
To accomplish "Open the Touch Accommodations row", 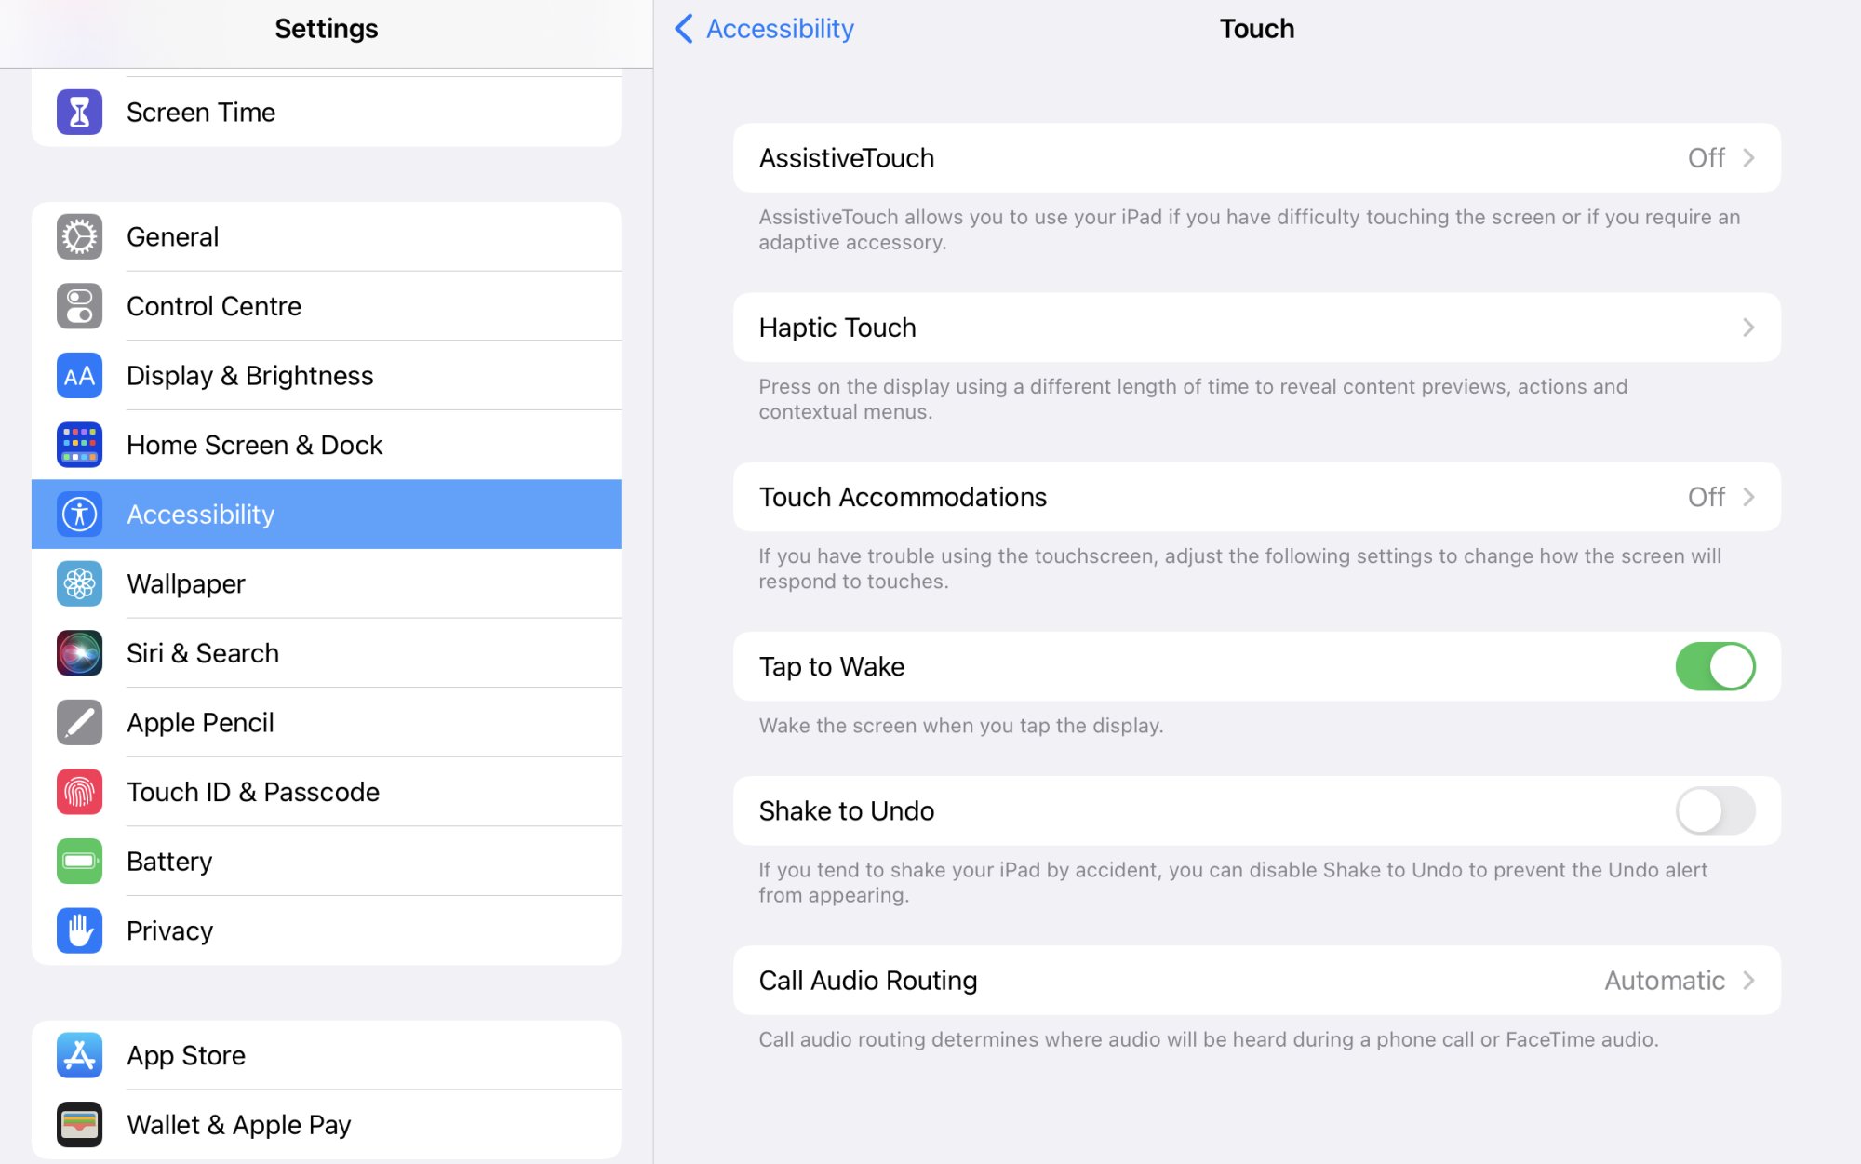I will (1256, 498).
